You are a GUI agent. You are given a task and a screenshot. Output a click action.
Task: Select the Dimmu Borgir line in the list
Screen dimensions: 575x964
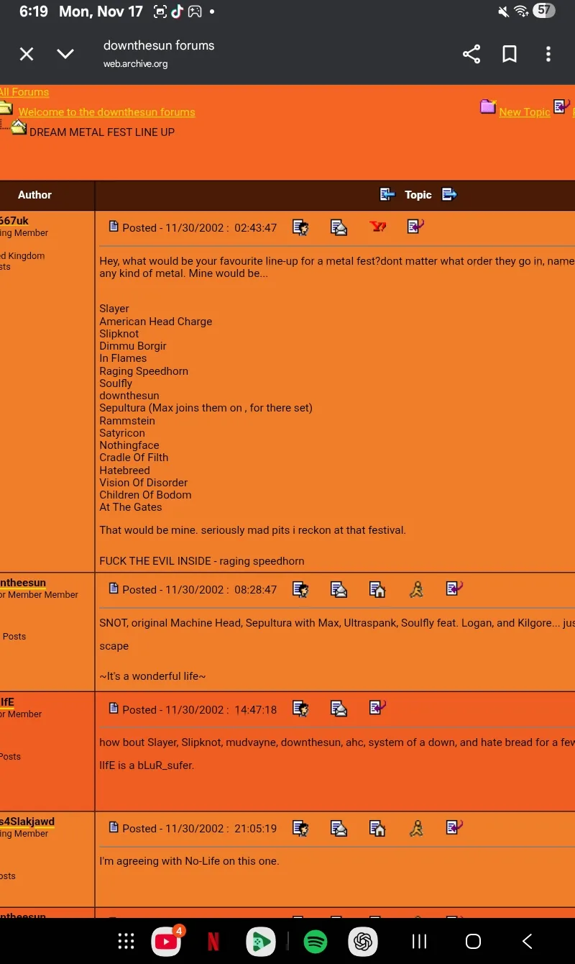(133, 346)
